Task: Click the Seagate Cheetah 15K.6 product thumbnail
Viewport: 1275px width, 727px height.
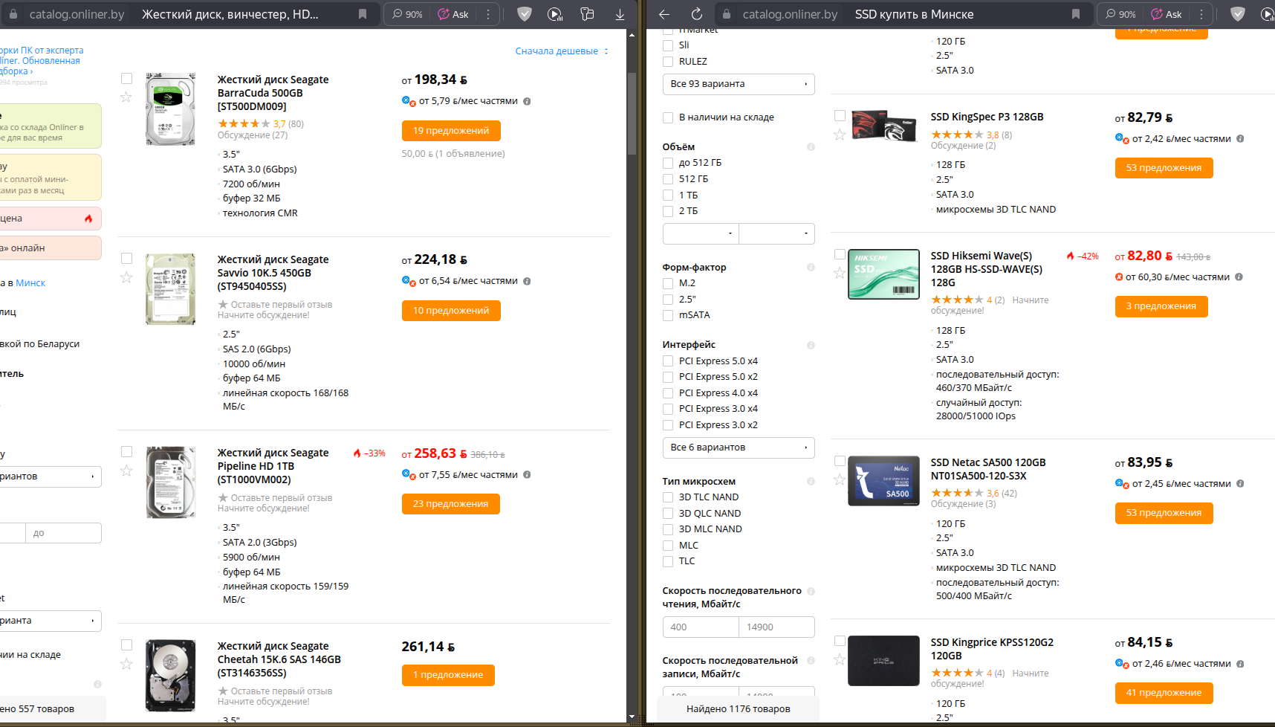Action: pyautogui.click(x=171, y=675)
